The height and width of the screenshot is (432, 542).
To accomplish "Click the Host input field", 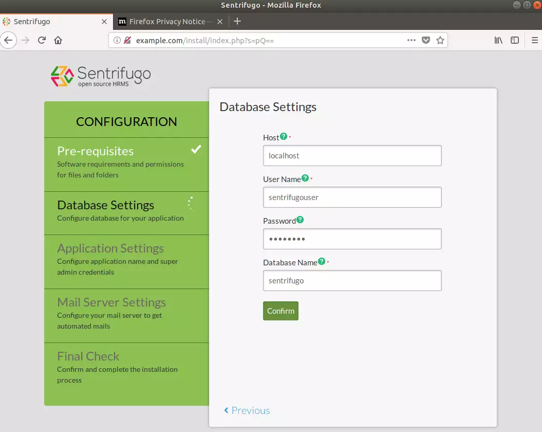I will 352,155.
